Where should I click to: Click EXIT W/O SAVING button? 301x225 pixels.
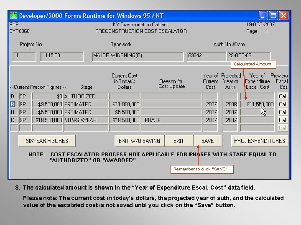tap(139, 141)
